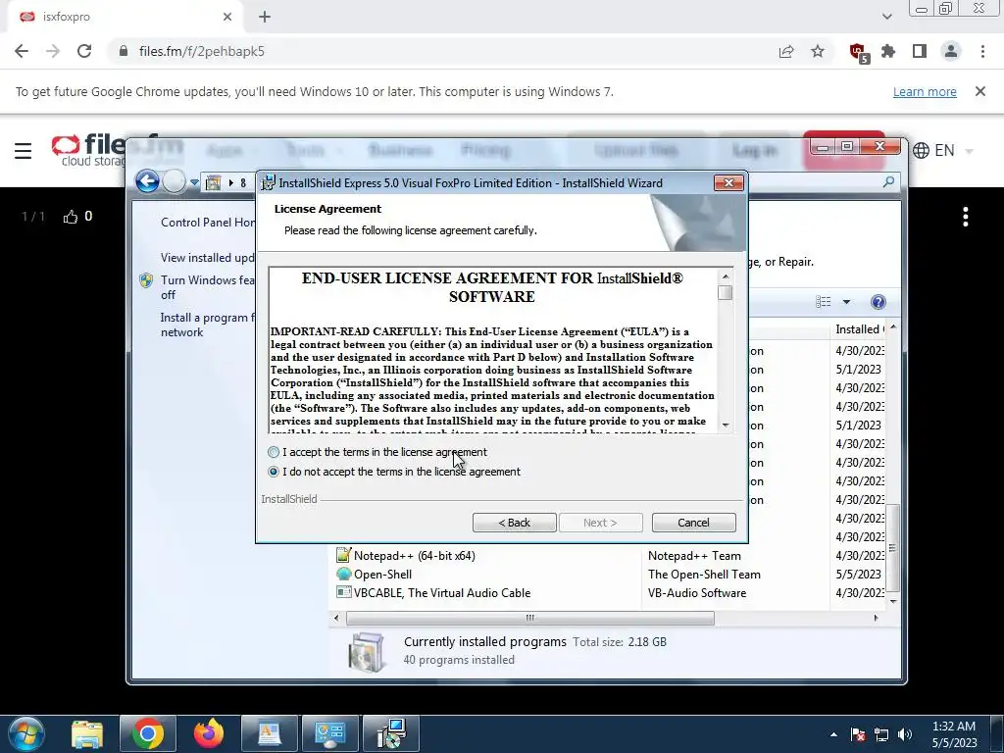Open the EN language selector
The width and height of the screenshot is (1004, 753).
tap(942, 150)
